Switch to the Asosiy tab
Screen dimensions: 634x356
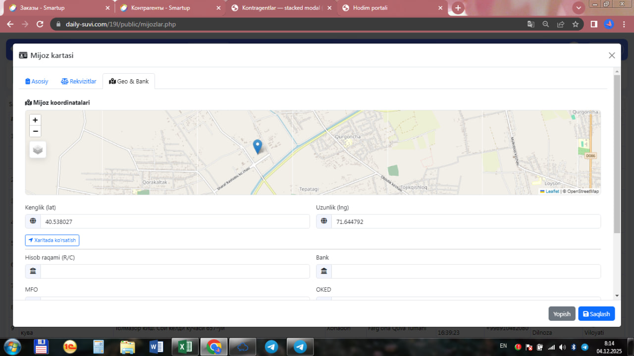tap(37, 81)
